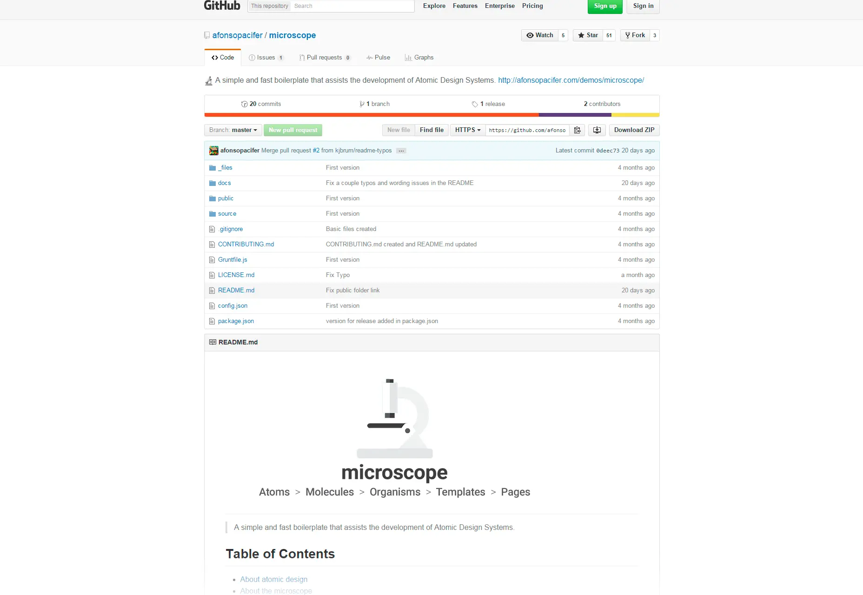Watch the repository
Image resolution: width=863 pixels, height=595 pixels.
(539, 35)
